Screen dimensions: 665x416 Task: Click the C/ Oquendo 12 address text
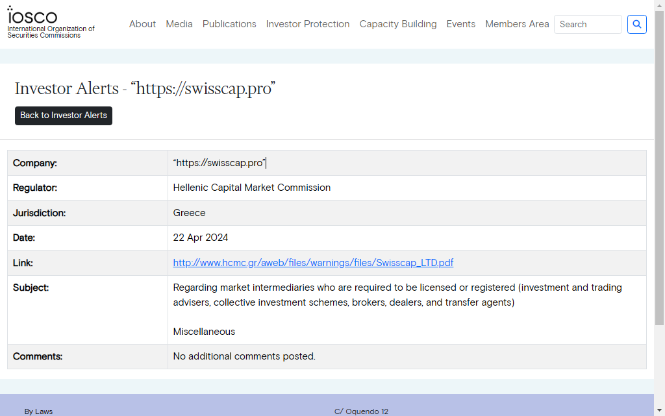point(361,411)
